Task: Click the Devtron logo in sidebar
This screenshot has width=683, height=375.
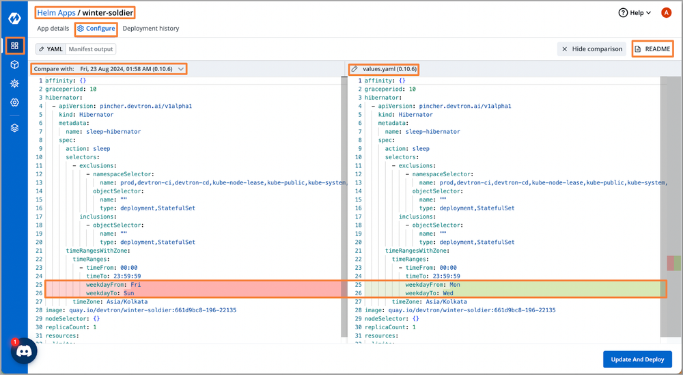Action: coord(14,18)
